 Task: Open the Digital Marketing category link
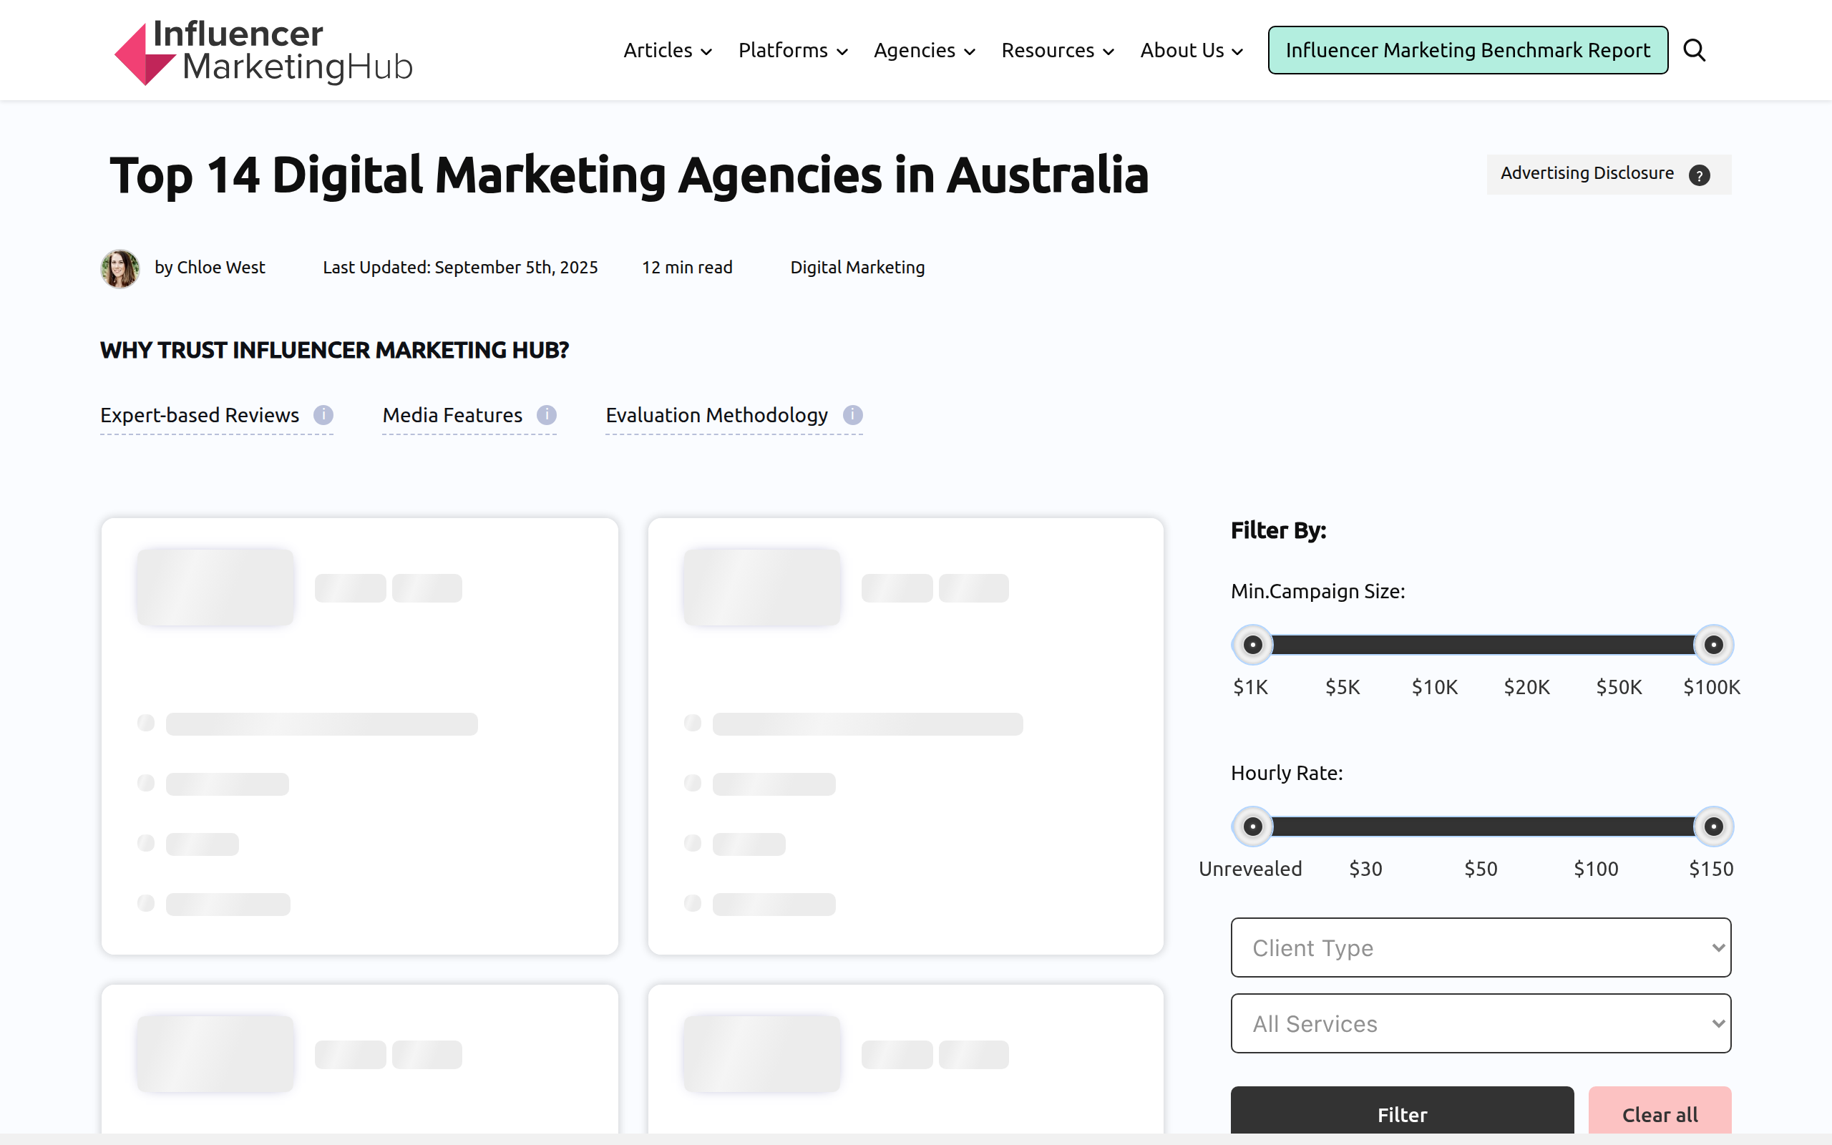coord(857,268)
